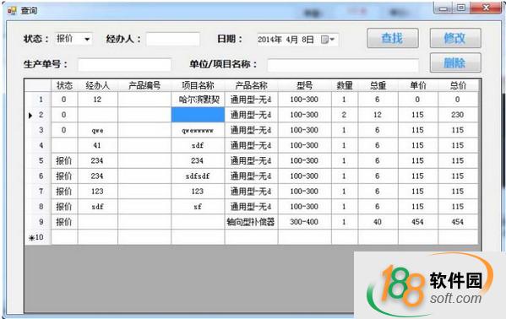
Task: Click the 查询 window app icon
Action: tap(12, 11)
